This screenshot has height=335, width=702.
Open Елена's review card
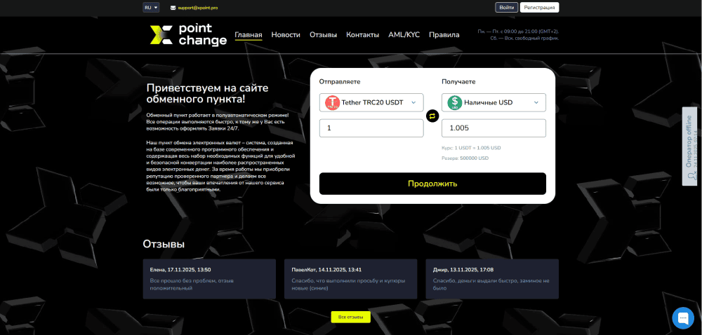209,278
